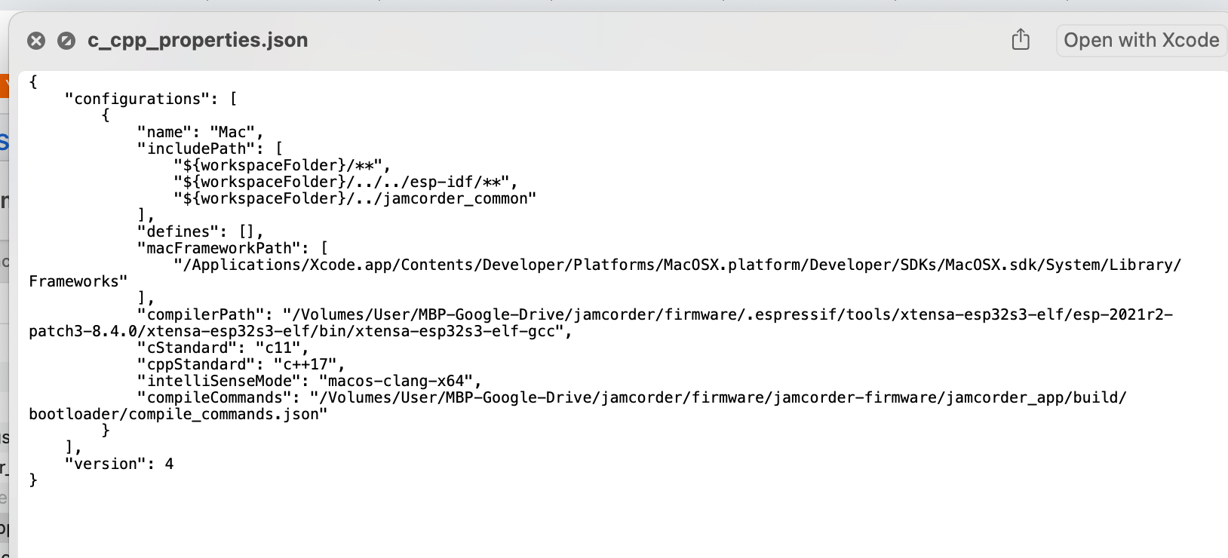Close the Quick Look preview window
The width and height of the screenshot is (1228, 558).
pos(36,41)
